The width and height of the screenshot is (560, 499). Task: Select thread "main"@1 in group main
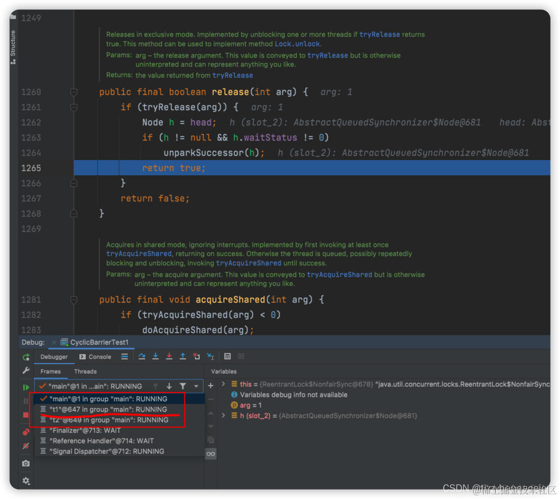[119, 399]
